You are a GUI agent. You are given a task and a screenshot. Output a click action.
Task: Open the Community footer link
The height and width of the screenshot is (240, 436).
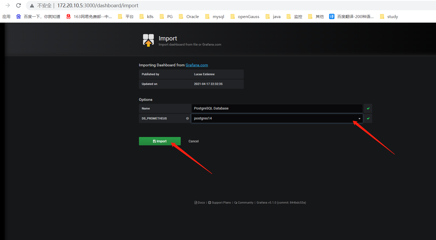click(x=244, y=203)
